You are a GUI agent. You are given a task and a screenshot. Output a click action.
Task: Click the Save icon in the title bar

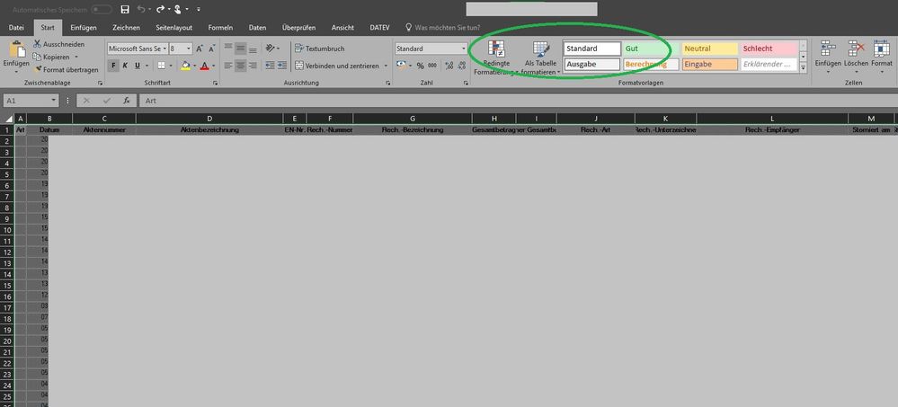pyautogui.click(x=124, y=9)
